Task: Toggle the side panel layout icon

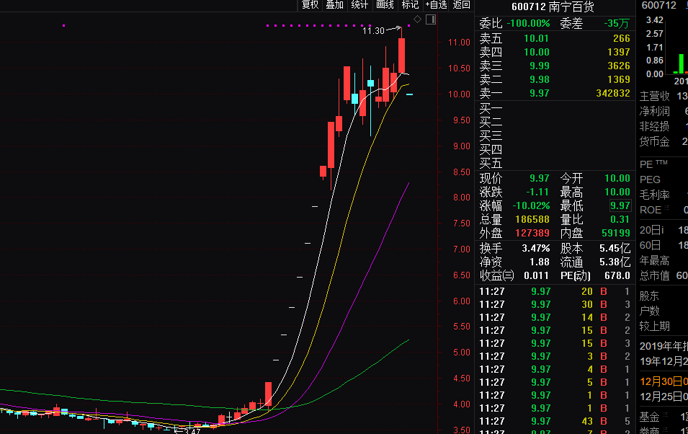Action: coord(431,19)
